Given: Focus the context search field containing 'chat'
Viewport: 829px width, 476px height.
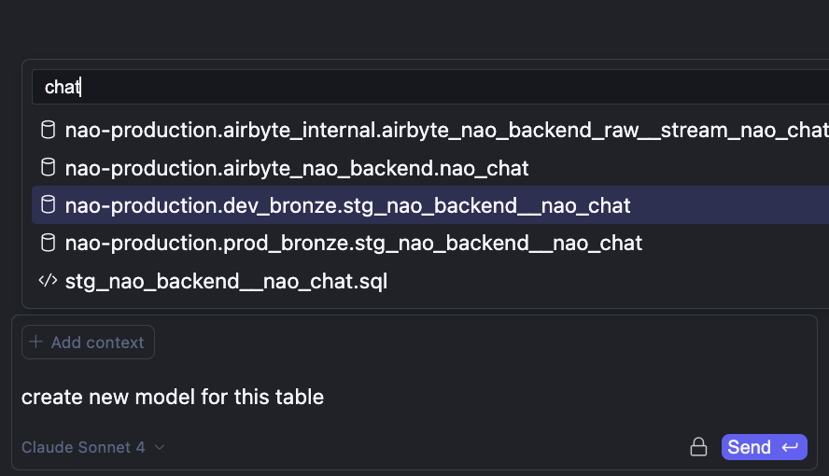Looking at the screenshot, I should point(373,87).
